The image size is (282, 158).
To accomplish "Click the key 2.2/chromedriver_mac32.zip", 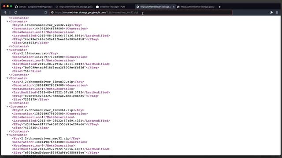I will tap(45, 139).
